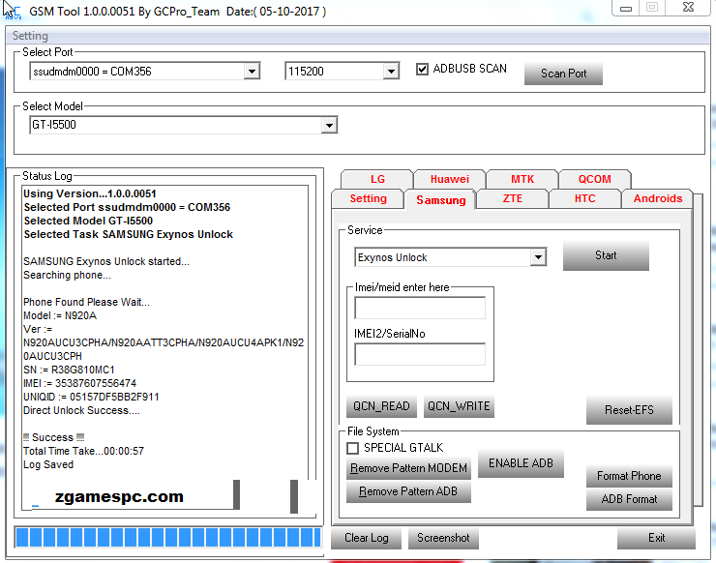
Task: Open the baud rate dropdown showing 115200
Action: click(342, 72)
